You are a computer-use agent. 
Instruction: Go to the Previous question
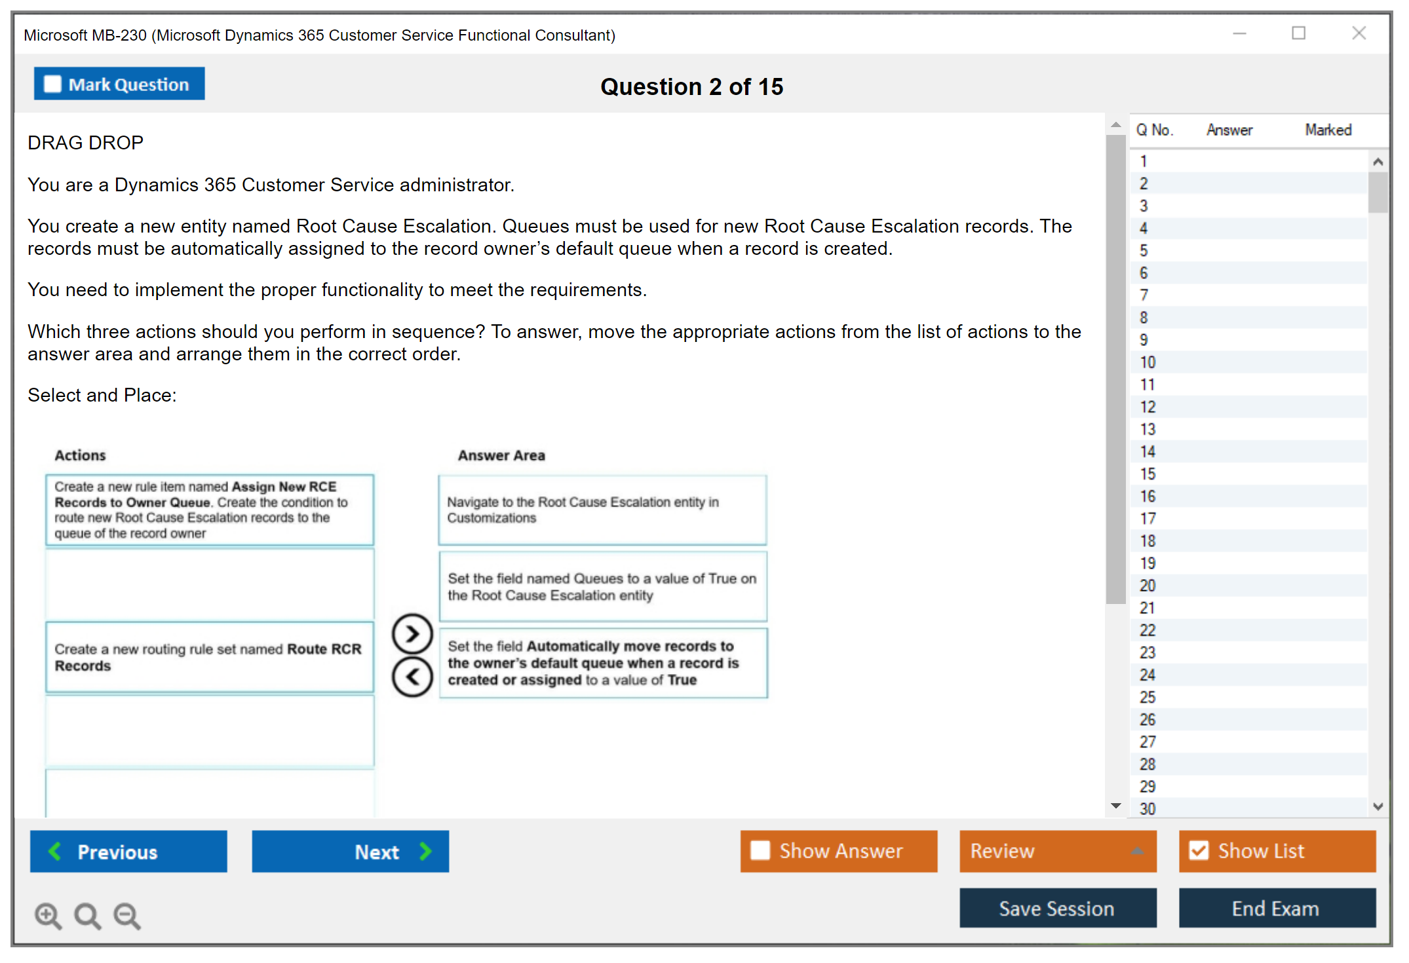(x=128, y=851)
